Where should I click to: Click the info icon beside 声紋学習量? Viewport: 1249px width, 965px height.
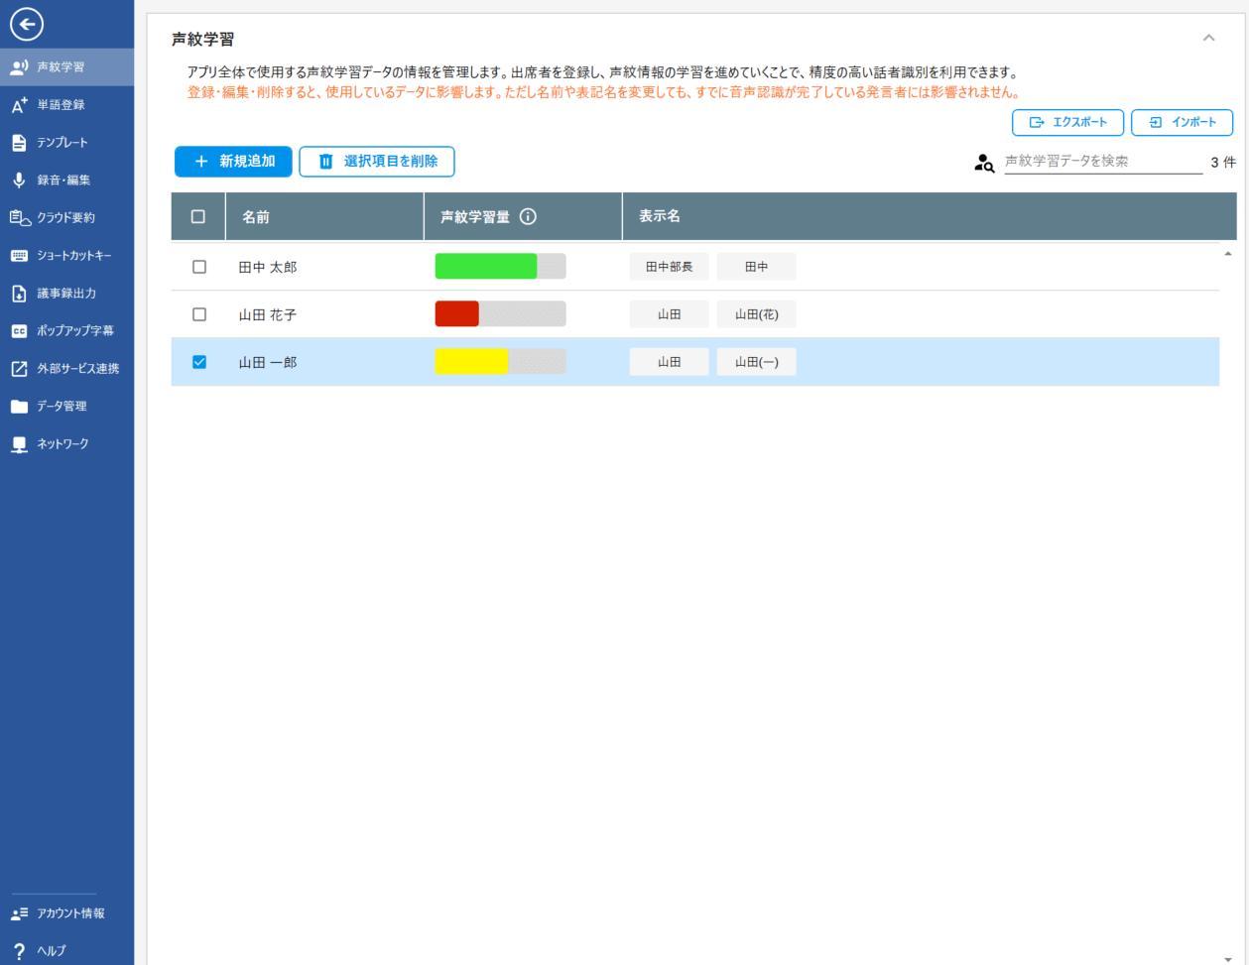pyautogui.click(x=528, y=216)
